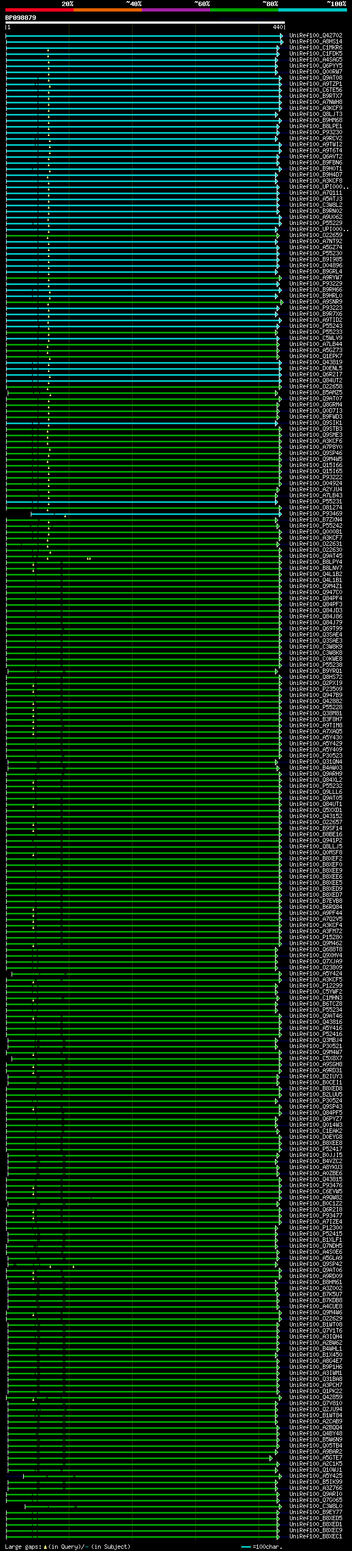Viewport: 352px width, 1551px height.
Task: Select hit label UniRef100_B9RTX7
Action: (316, 96)
